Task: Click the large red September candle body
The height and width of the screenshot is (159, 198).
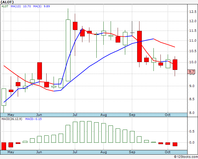Action: click(x=139, y=46)
